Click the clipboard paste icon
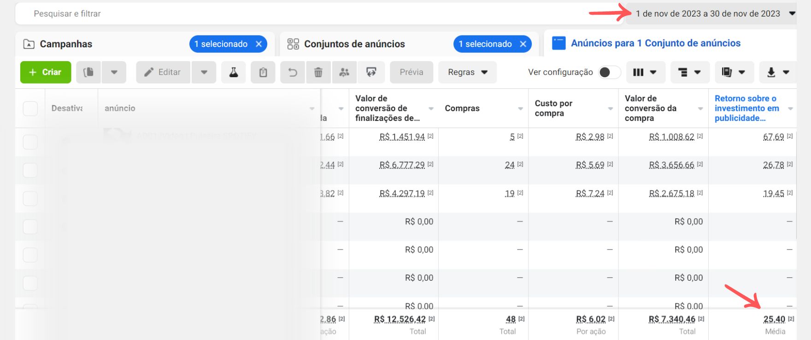 point(263,72)
